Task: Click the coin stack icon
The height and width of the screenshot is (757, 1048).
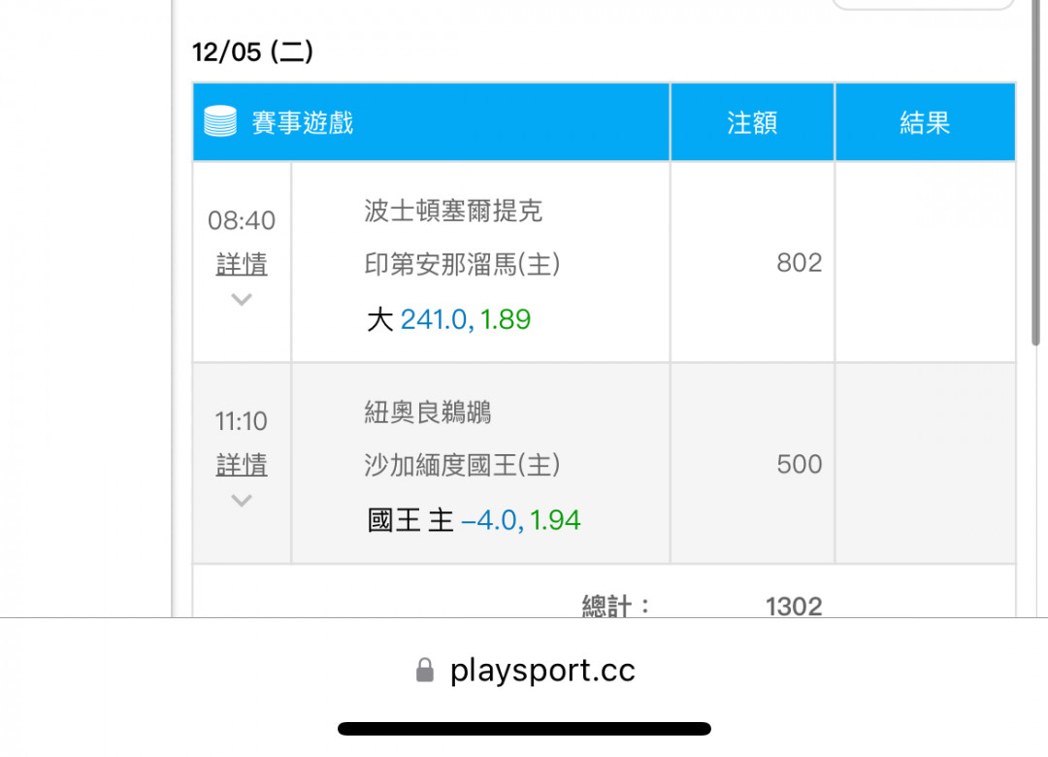Action: tap(220, 121)
